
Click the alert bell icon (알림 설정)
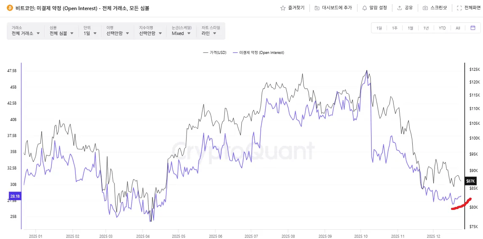click(x=365, y=8)
